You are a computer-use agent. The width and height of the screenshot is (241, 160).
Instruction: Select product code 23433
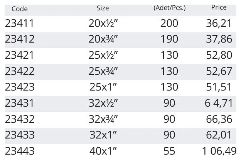(x=20, y=135)
